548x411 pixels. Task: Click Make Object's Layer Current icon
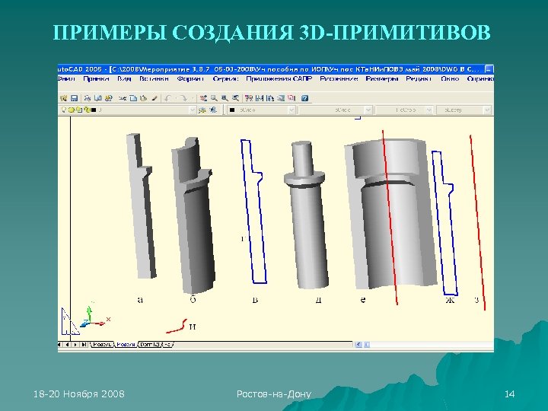[x=202, y=110]
